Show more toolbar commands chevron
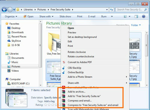 (112, 16)
